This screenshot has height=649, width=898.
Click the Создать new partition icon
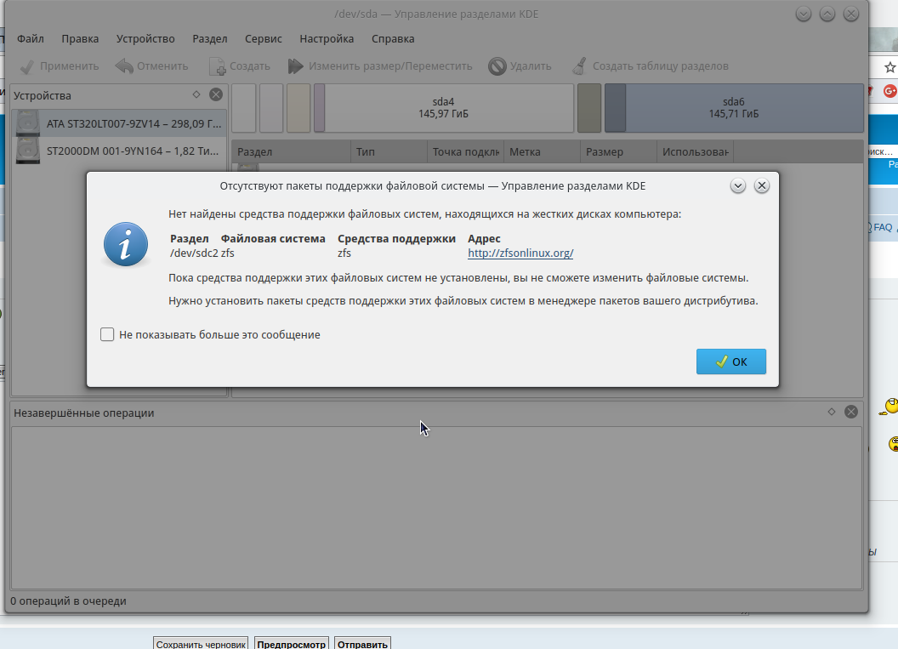[x=217, y=66]
